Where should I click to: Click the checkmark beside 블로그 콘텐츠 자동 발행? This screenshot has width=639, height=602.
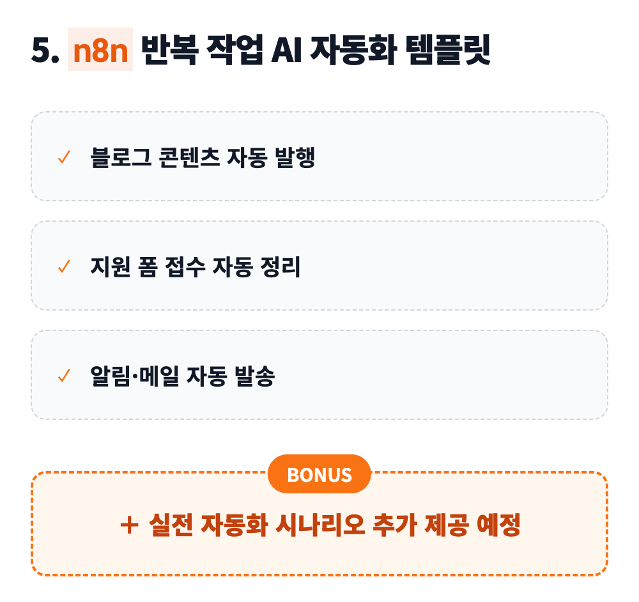63,157
